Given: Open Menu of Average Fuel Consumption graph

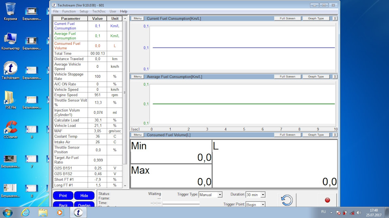Looking at the screenshot, I should click(x=137, y=77).
